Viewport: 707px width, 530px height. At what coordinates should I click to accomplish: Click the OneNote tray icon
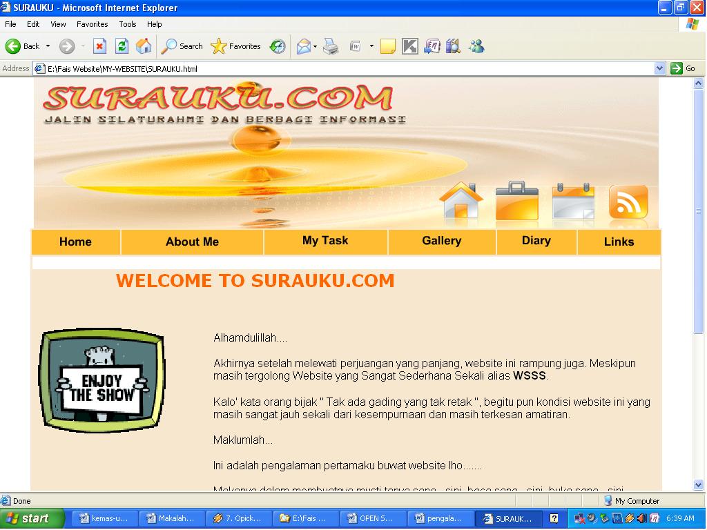655,519
